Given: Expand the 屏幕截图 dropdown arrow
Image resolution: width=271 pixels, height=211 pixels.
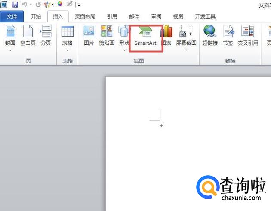Looking at the screenshot, I should [x=186, y=50].
